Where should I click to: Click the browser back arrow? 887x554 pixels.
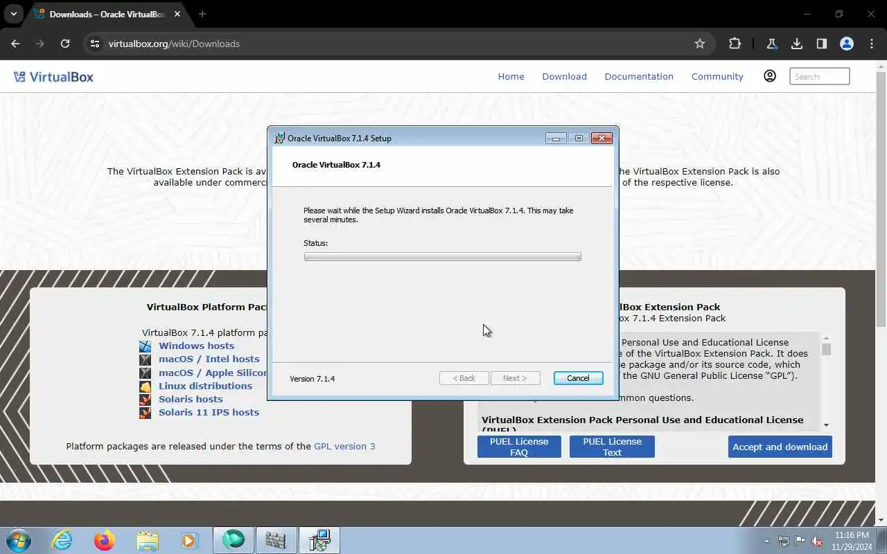coord(15,44)
